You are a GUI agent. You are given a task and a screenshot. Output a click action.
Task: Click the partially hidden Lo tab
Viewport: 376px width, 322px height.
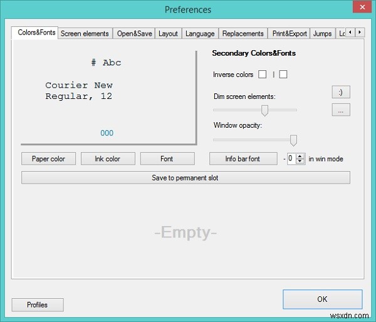340,34
